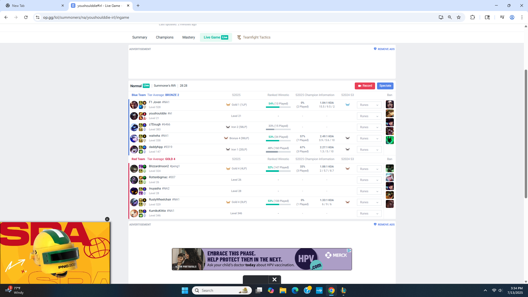Click Inuyasha's champion portrait icon
The height and width of the screenshot is (297, 528).
(x=134, y=191)
